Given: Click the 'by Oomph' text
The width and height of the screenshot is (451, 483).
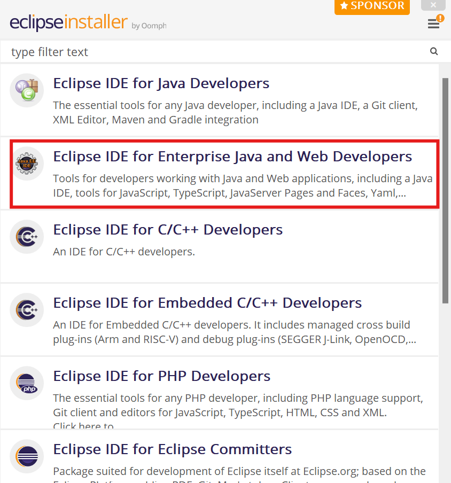Looking at the screenshot, I should (149, 26).
